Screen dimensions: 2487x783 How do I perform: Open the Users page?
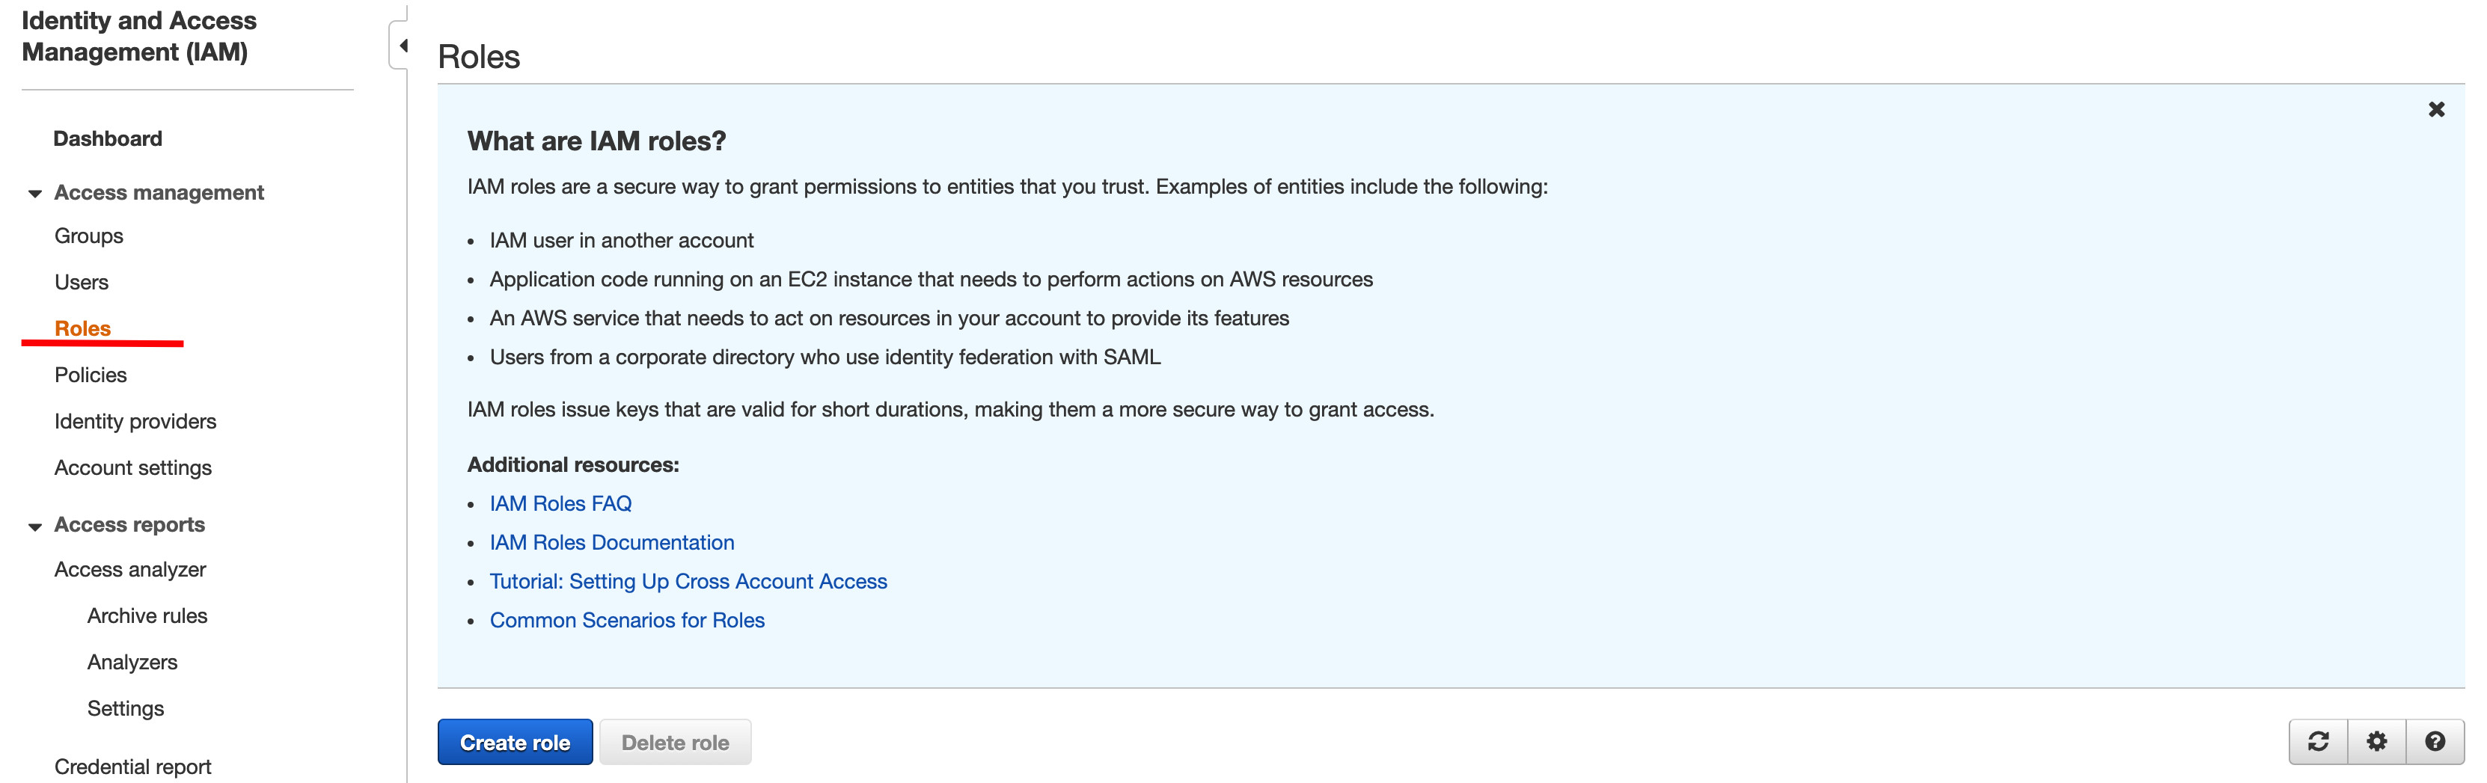point(82,283)
